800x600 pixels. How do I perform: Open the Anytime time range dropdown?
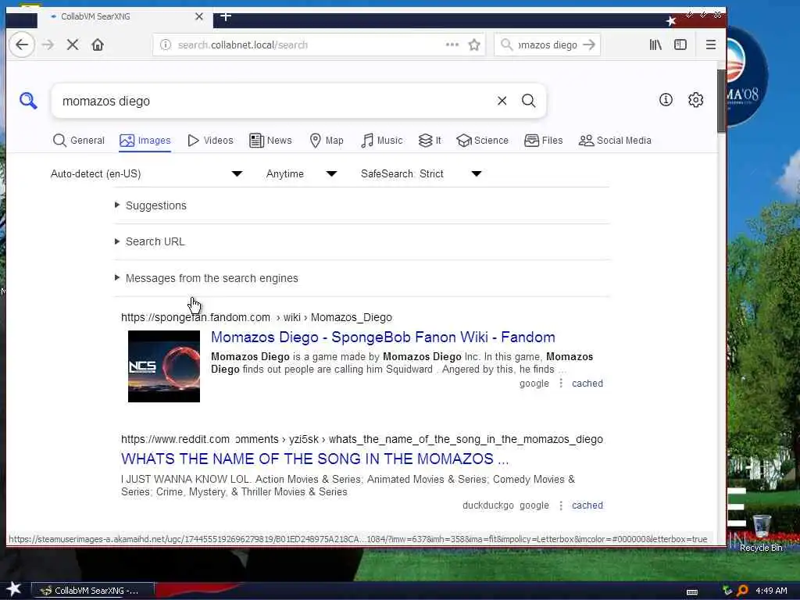[x=302, y=174]
